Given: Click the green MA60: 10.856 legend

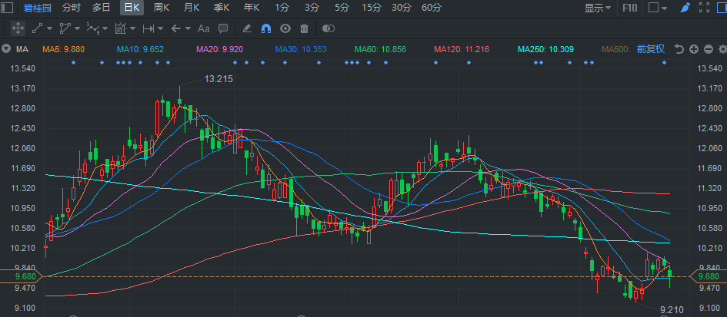Looking at the screenshot, I should (380, 49).
